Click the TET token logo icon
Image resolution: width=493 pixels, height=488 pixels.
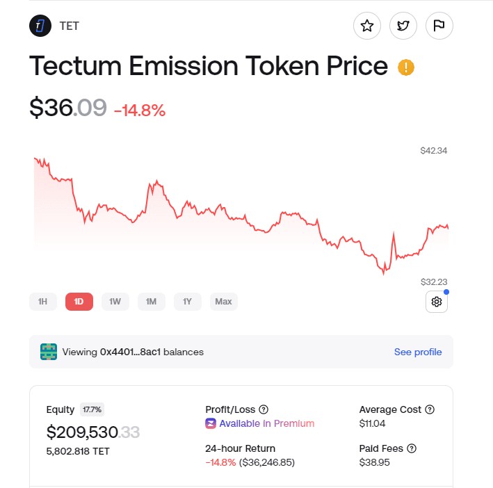[x=40, y=26]
